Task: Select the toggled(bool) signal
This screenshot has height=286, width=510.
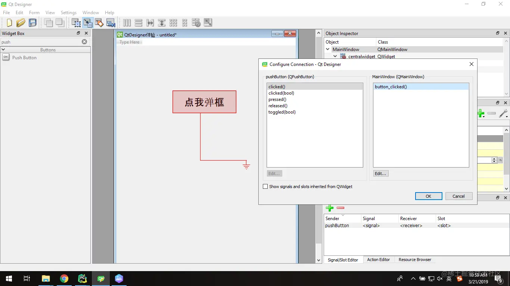Action: [x=315, y=112]
